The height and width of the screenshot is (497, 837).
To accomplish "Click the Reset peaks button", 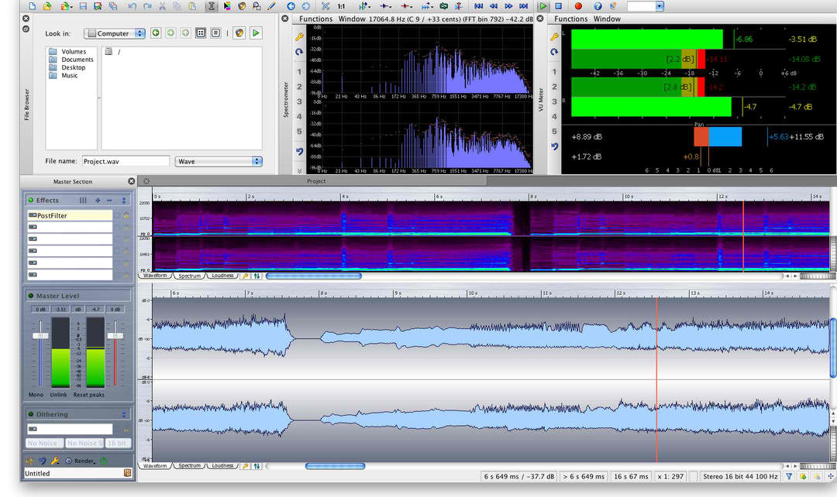I will pyautogui.click(x=91, y=395).
